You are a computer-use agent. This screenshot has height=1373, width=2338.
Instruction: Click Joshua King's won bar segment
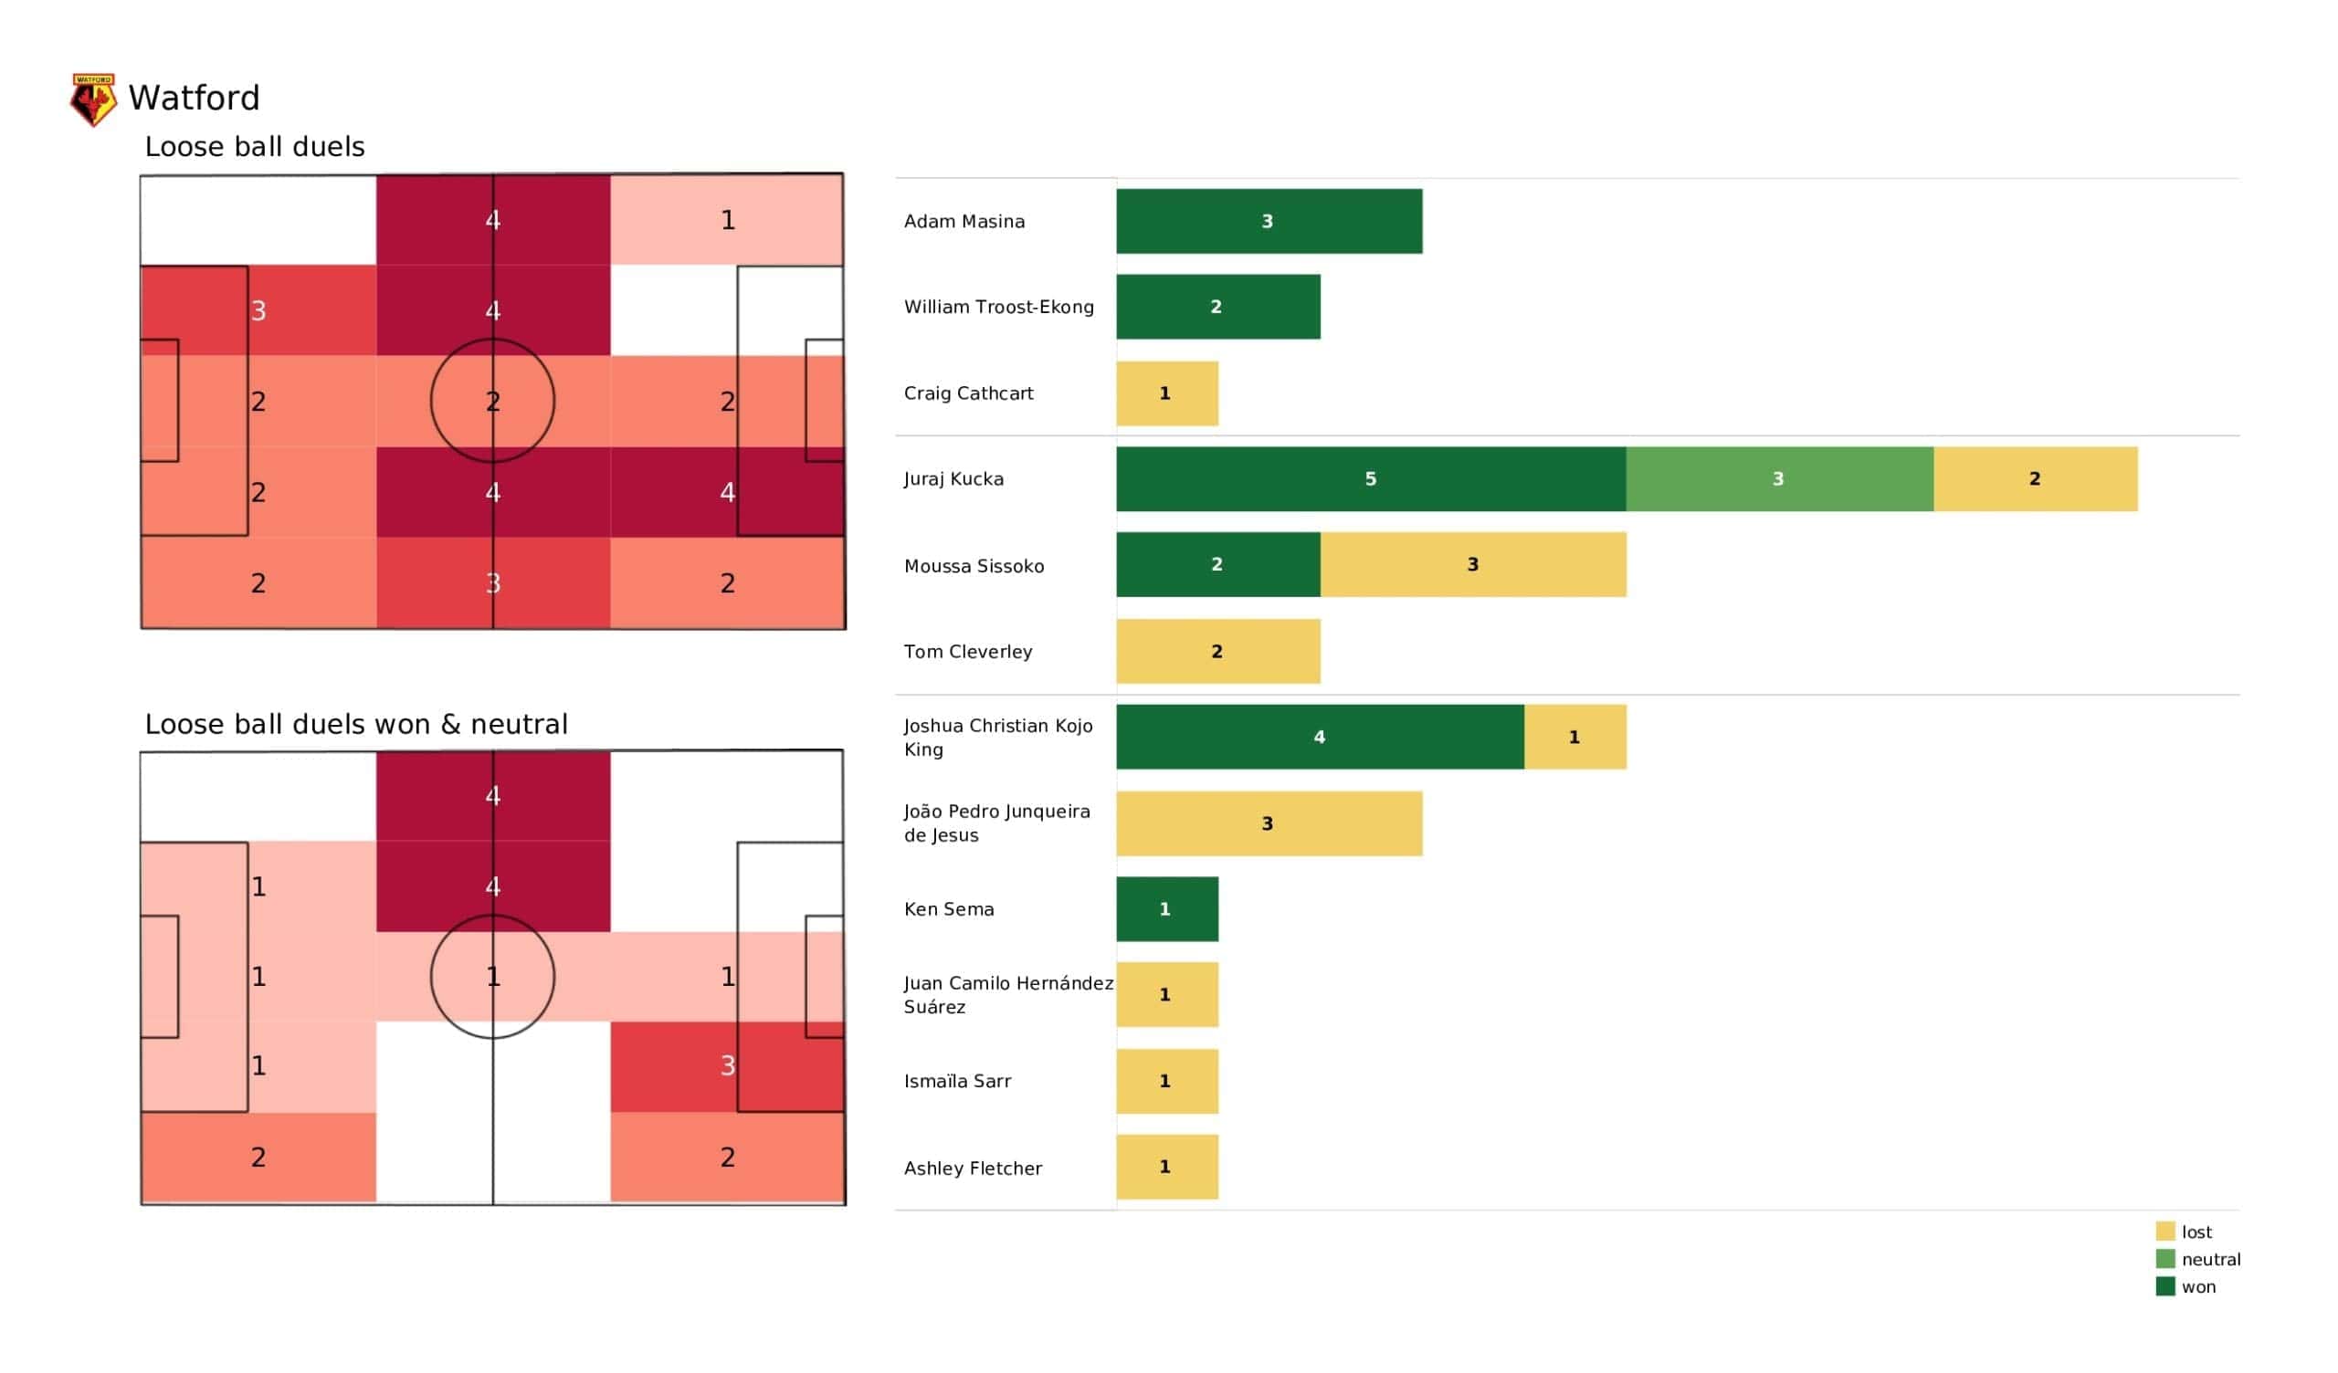tap(1320, 738)
